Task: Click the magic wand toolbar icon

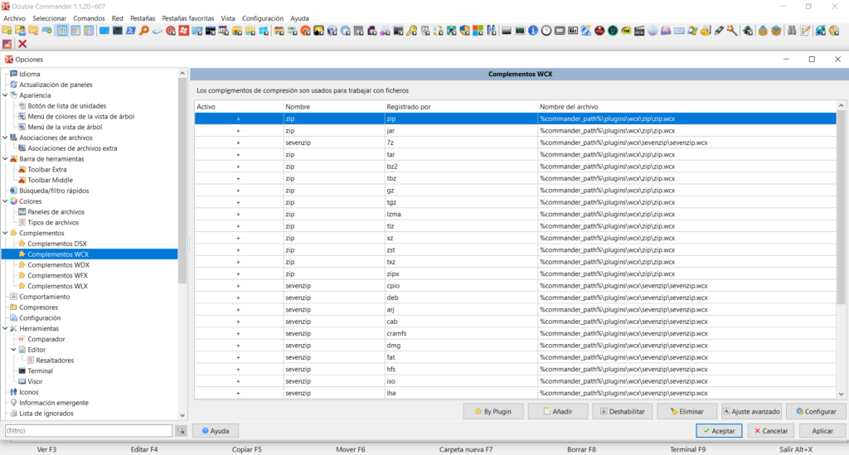Action: click(x=732, y=31)
